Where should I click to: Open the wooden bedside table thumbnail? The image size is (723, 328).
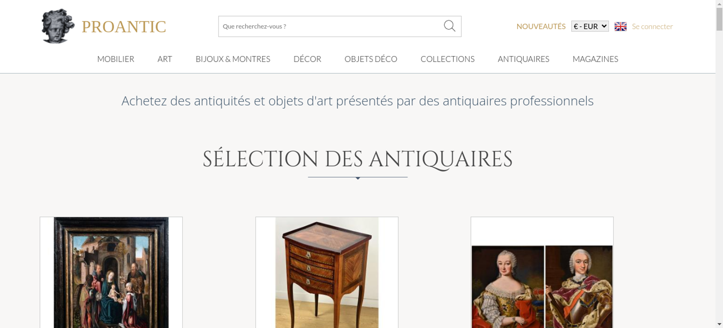(327, 272)
